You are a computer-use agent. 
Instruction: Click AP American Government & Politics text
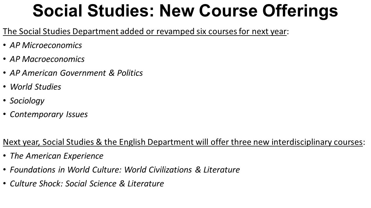(76, 73)
